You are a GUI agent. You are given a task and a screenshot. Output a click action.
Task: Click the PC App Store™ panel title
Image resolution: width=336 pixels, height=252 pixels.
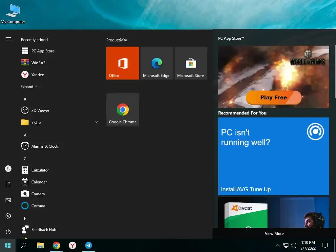pos(231,38)
